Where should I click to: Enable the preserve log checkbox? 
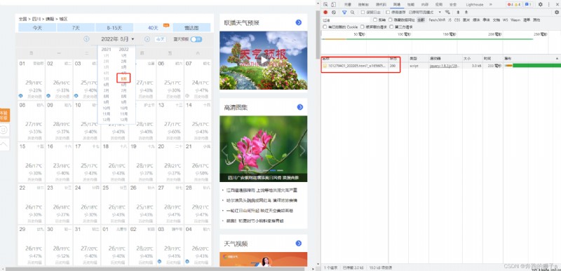[x=363, y=12]
